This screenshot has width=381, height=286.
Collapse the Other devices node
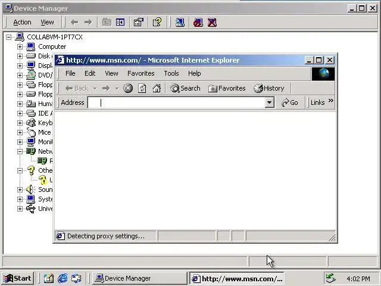(x=20, y=170)
